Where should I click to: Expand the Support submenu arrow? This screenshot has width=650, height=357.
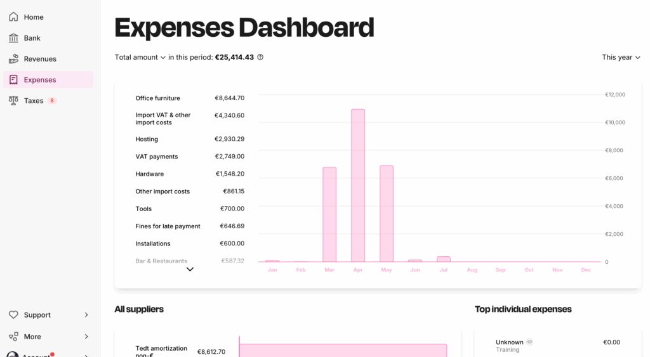[86, 315]
